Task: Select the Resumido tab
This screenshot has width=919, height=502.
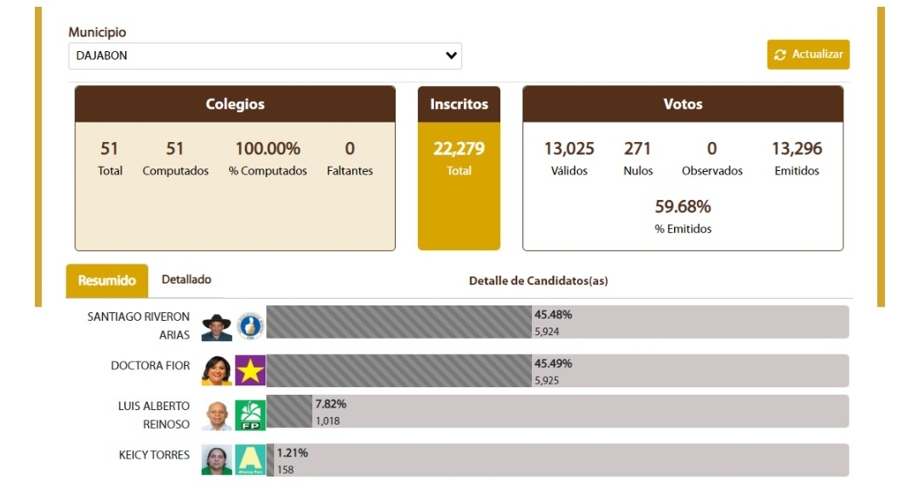Action: pos(107,281)
